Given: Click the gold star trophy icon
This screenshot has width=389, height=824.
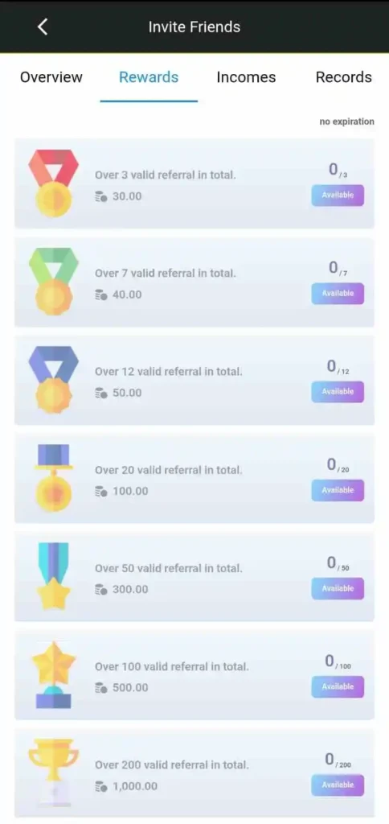Looking at the screenshot, I should (x=53, y=674).
